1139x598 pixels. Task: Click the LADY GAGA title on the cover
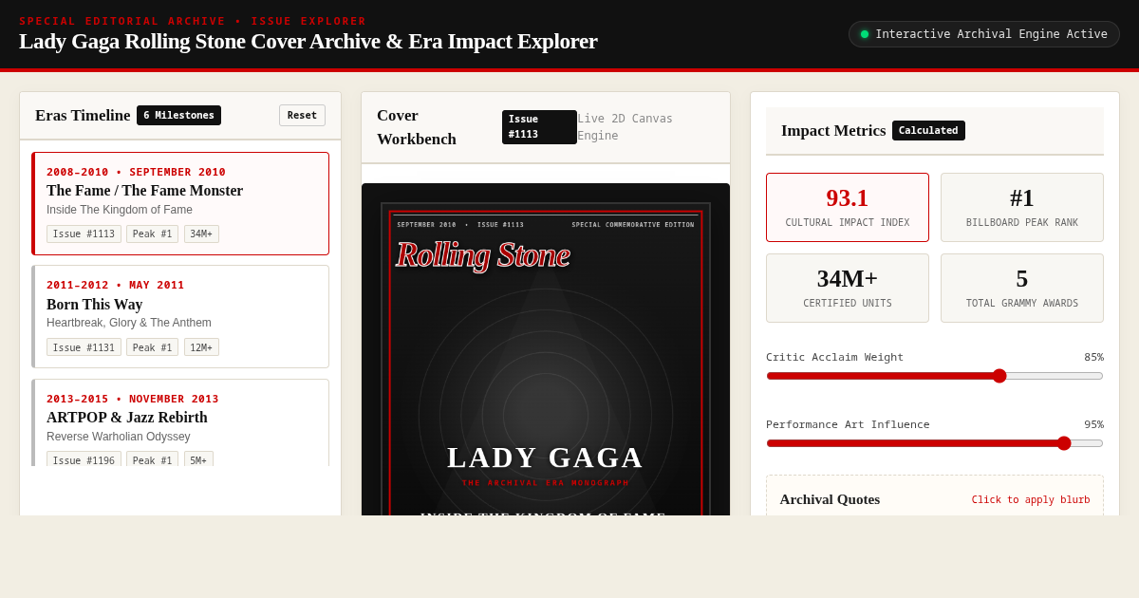pos(546,458)
